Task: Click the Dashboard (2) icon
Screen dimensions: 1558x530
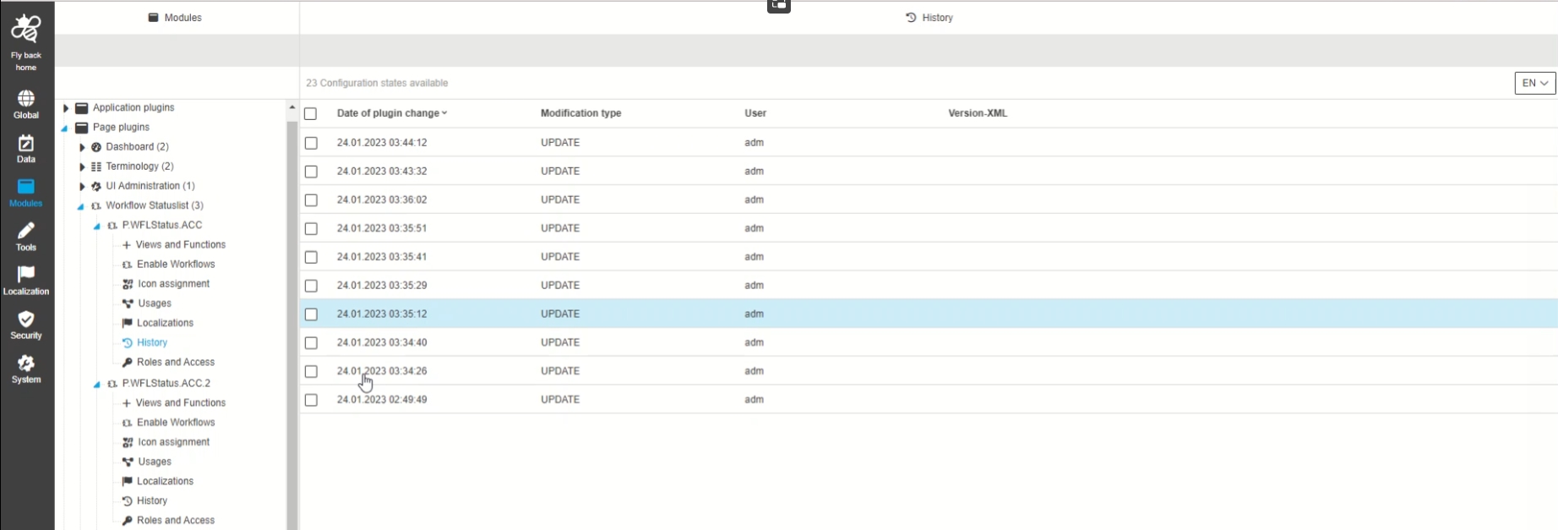Action: pyautogui.click(x=96, y=147)
